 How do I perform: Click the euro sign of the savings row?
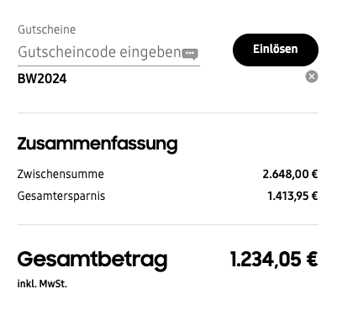(x=314, y=196)
